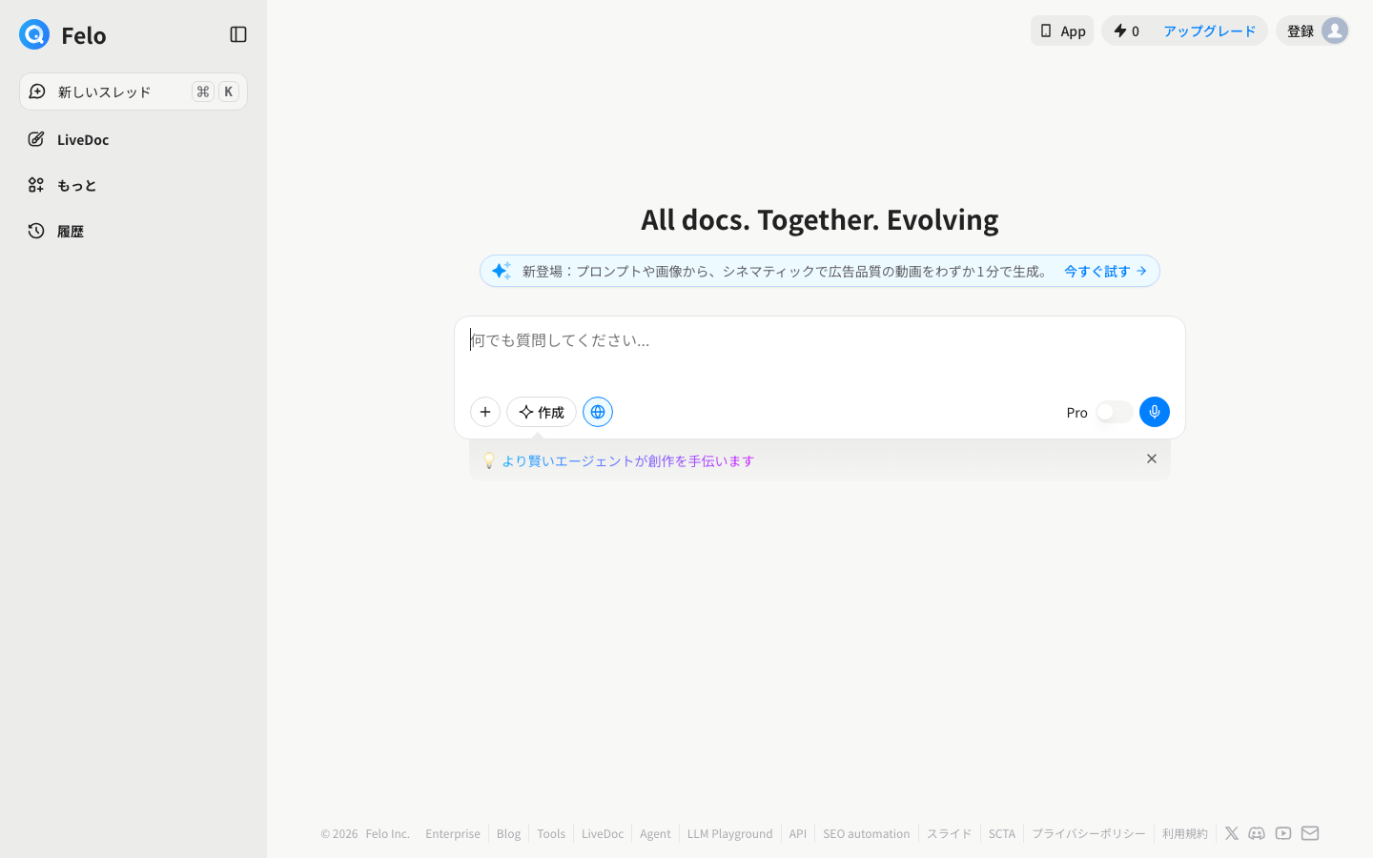Collapse the sidebar with panel icon
Screen dimensions: 1373x858
238,34
